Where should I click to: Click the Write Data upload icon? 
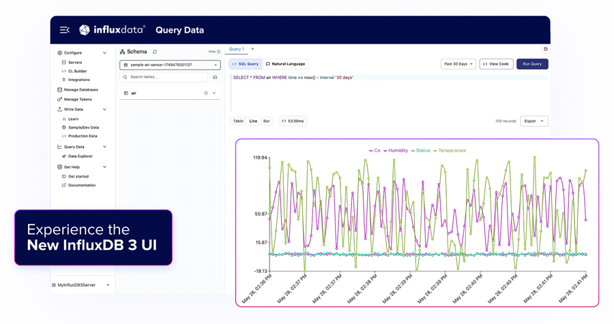(x=59, y=109)
